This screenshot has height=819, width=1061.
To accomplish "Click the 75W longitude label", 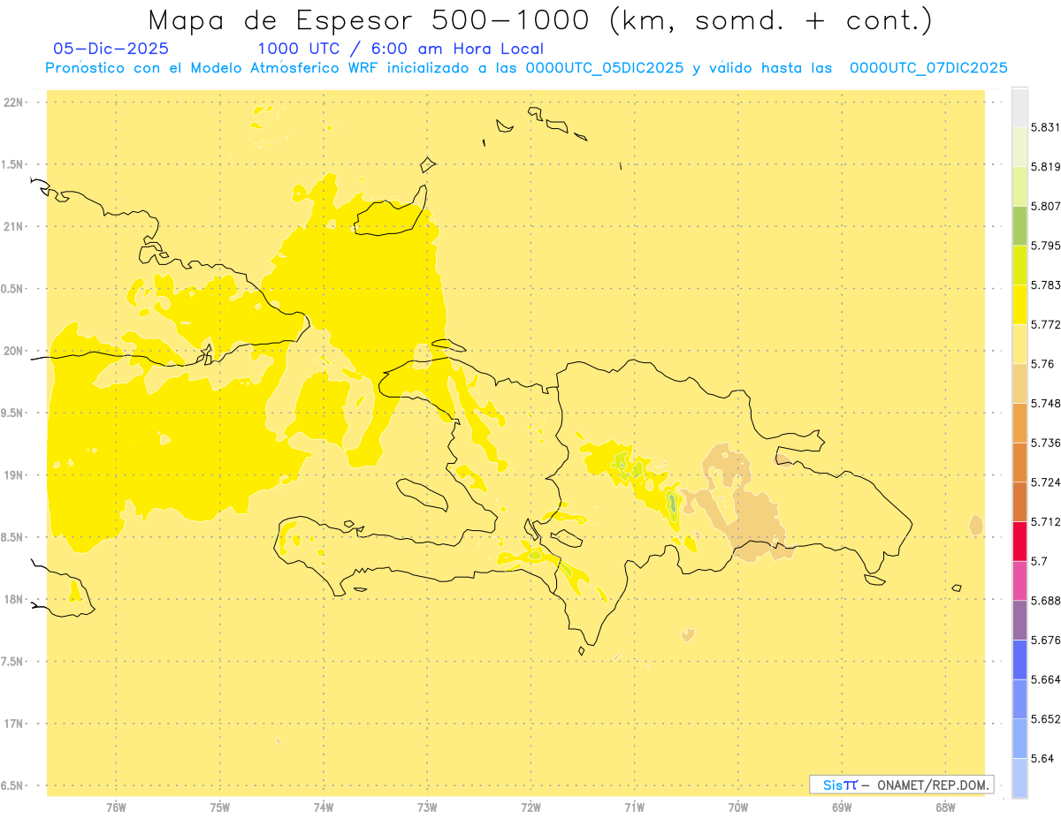I will tap(220, 808).
